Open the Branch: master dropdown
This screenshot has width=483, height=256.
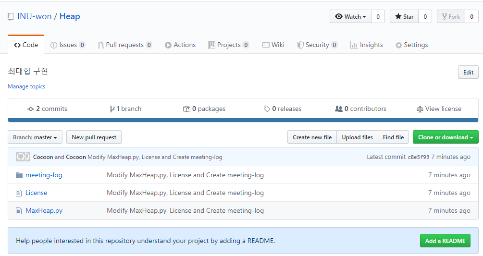tap(35, 137)
